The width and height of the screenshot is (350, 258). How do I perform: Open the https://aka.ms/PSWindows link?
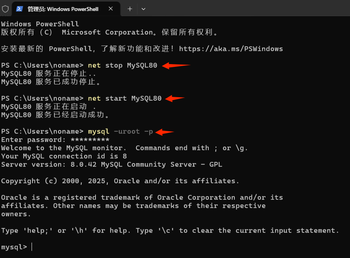[x=231, y=49]
